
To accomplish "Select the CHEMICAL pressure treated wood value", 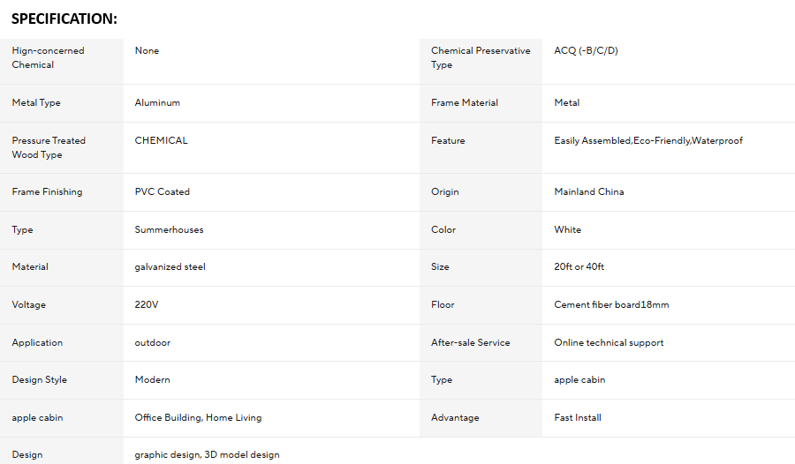I will point(162,141).
